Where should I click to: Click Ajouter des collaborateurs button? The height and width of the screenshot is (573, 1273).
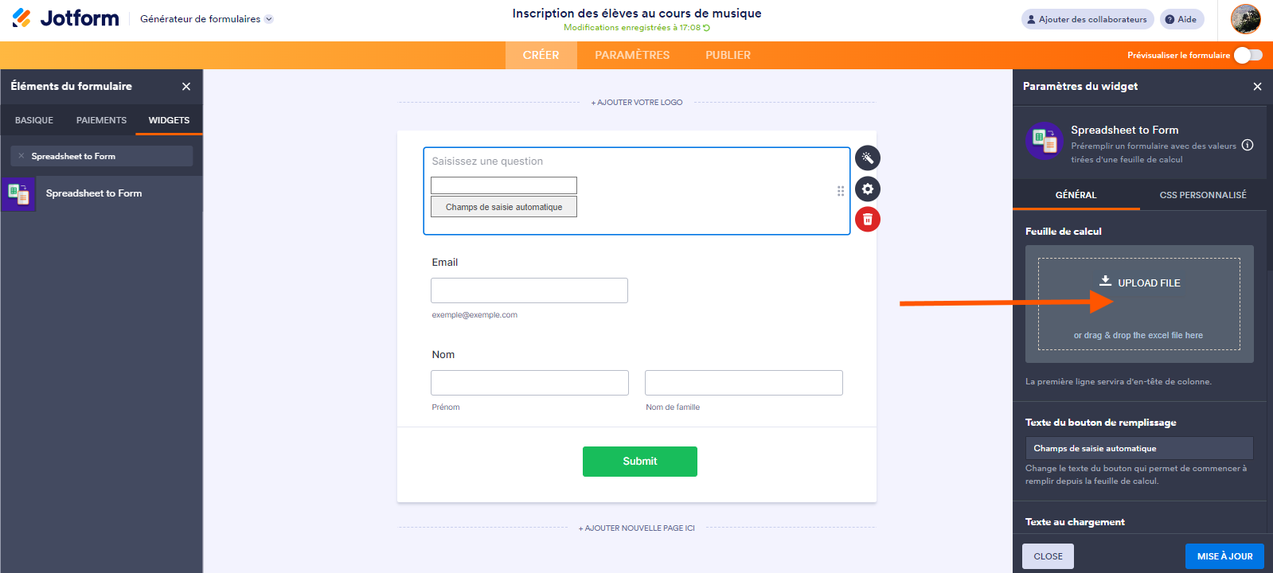click(1086, 19)
